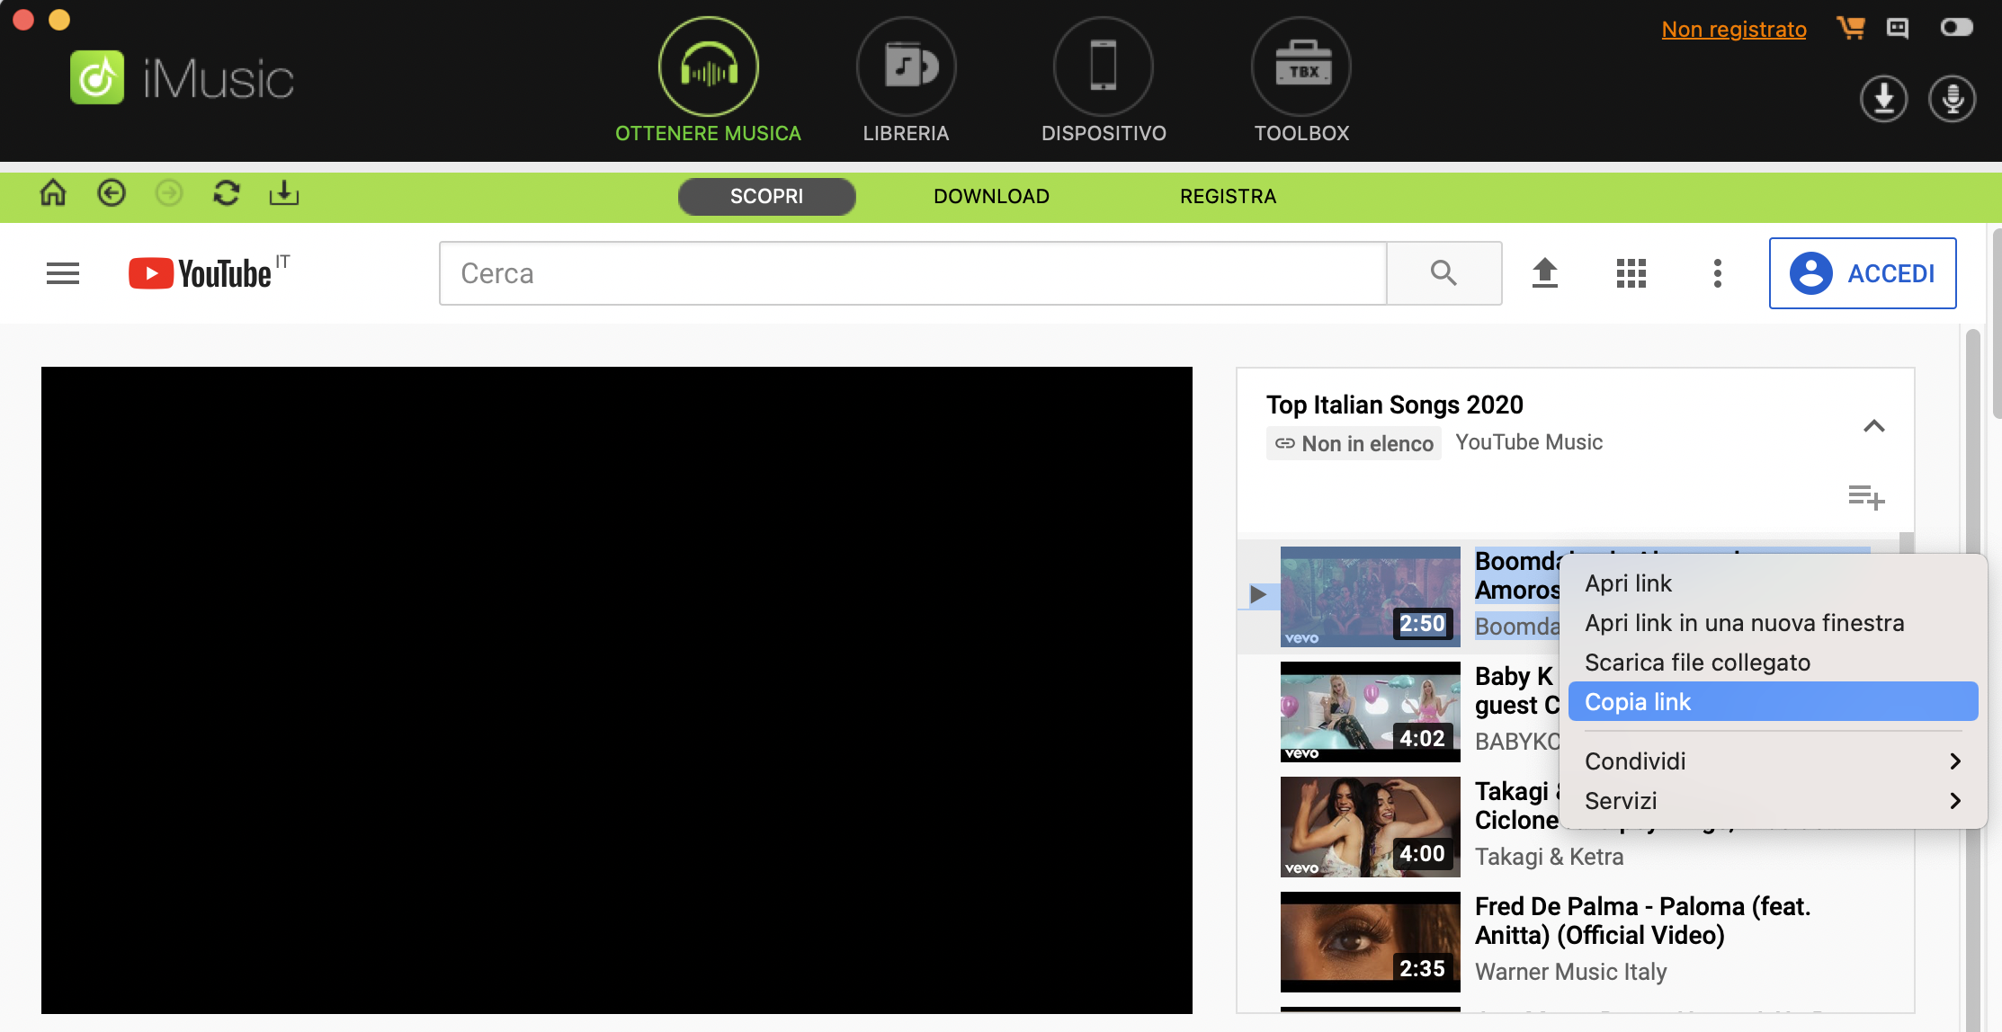Open the Baby K thumbnail with 4:02 duration
The height and width of the screenshot is (1032, 2002).
pyautogui.click(x=1371, y=712)
